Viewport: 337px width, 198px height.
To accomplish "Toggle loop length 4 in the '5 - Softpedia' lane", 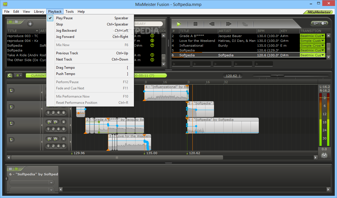I will click(x=58, y=113).
